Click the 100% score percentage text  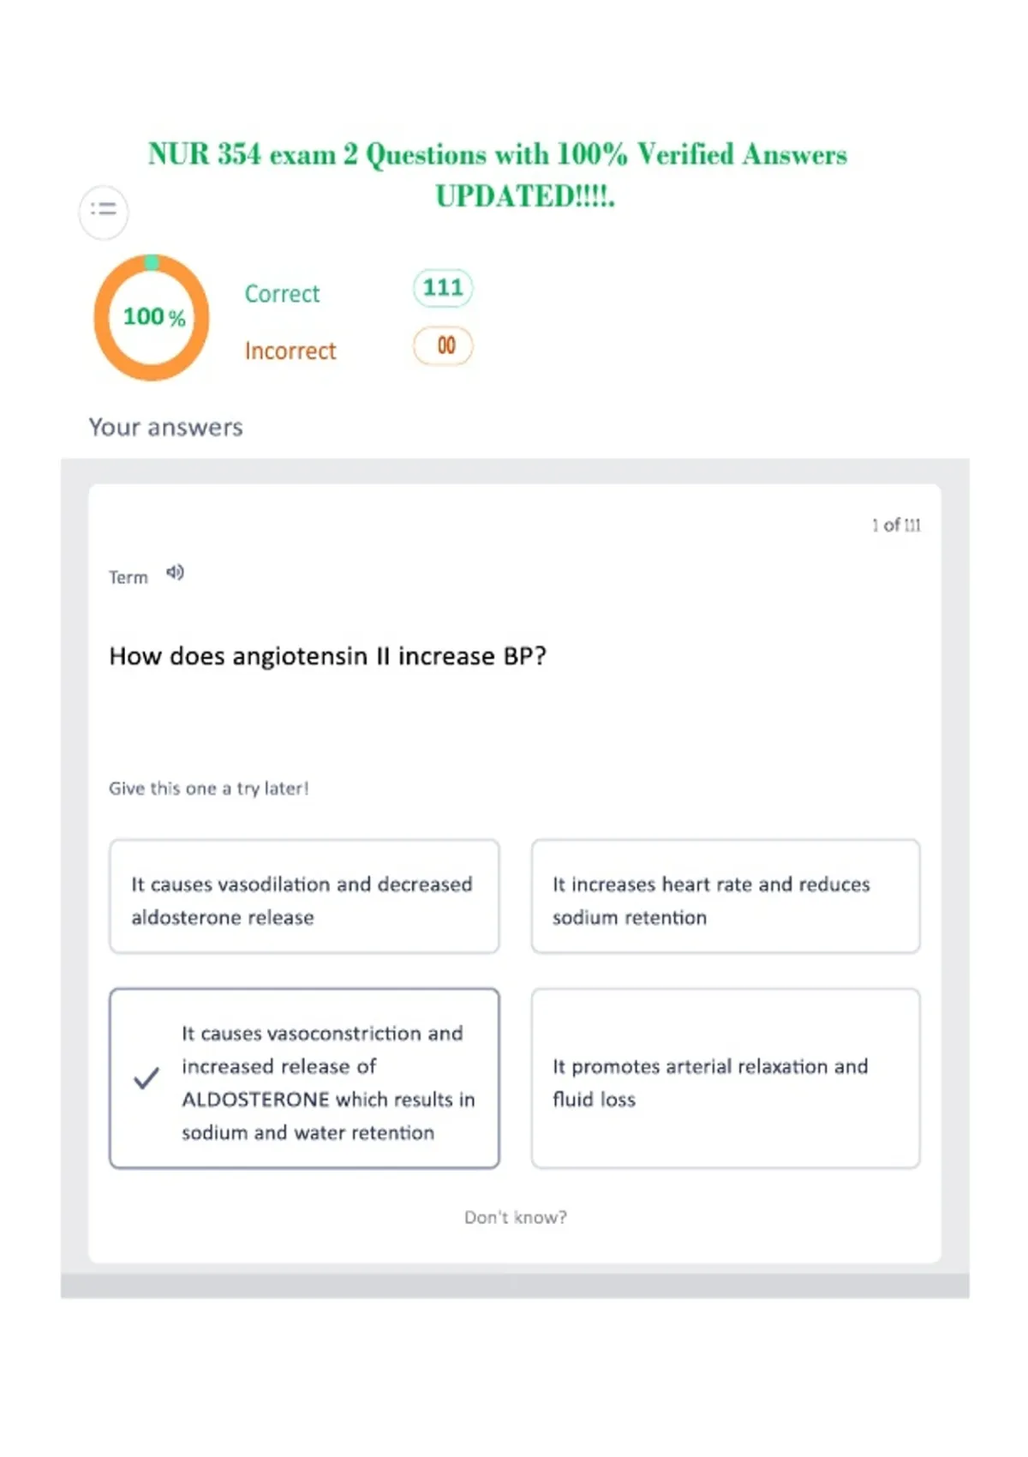(x=154, y=317)
